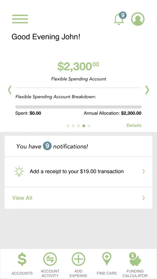The width and height of the screenshot is (157, 279).
Task: Open the hamburger menu
Action: click(x=20, y=19)
